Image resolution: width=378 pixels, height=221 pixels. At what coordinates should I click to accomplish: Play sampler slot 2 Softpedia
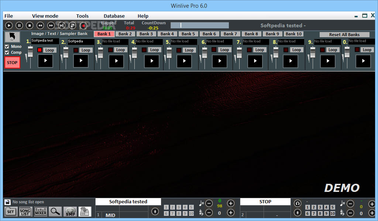pos(81,61)
